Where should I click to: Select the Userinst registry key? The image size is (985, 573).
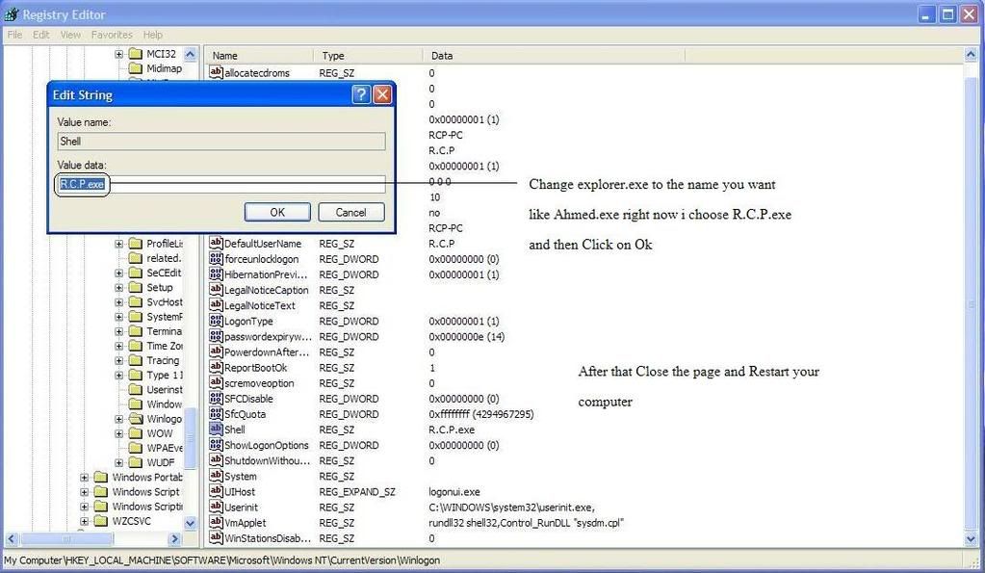pyautogui.click(x=164, y=389)
